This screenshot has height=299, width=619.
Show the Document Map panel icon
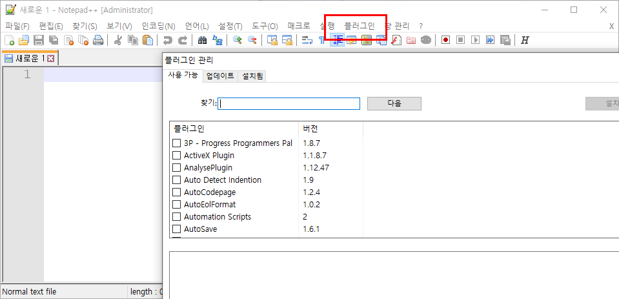[367, 40]
